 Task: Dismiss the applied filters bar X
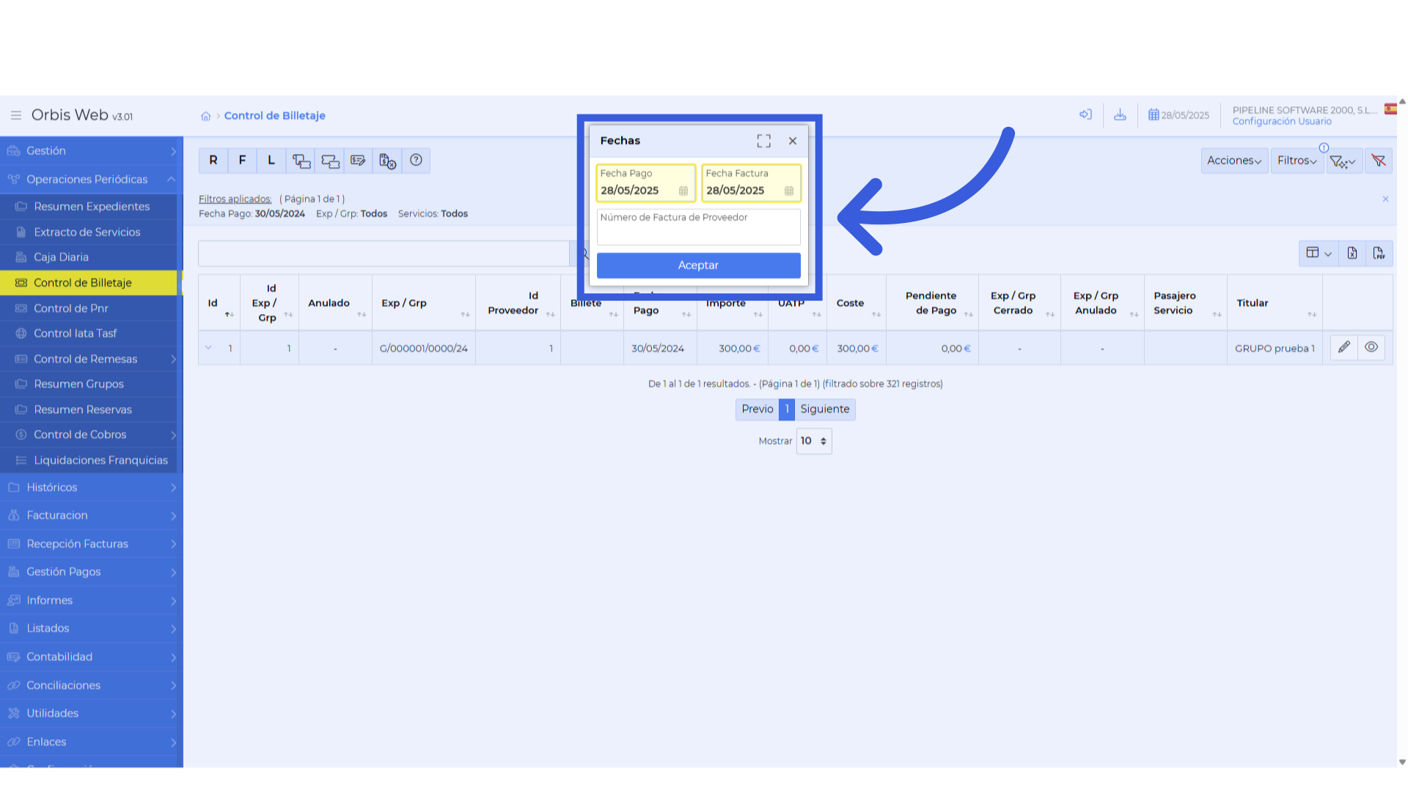coord(1385,199)
